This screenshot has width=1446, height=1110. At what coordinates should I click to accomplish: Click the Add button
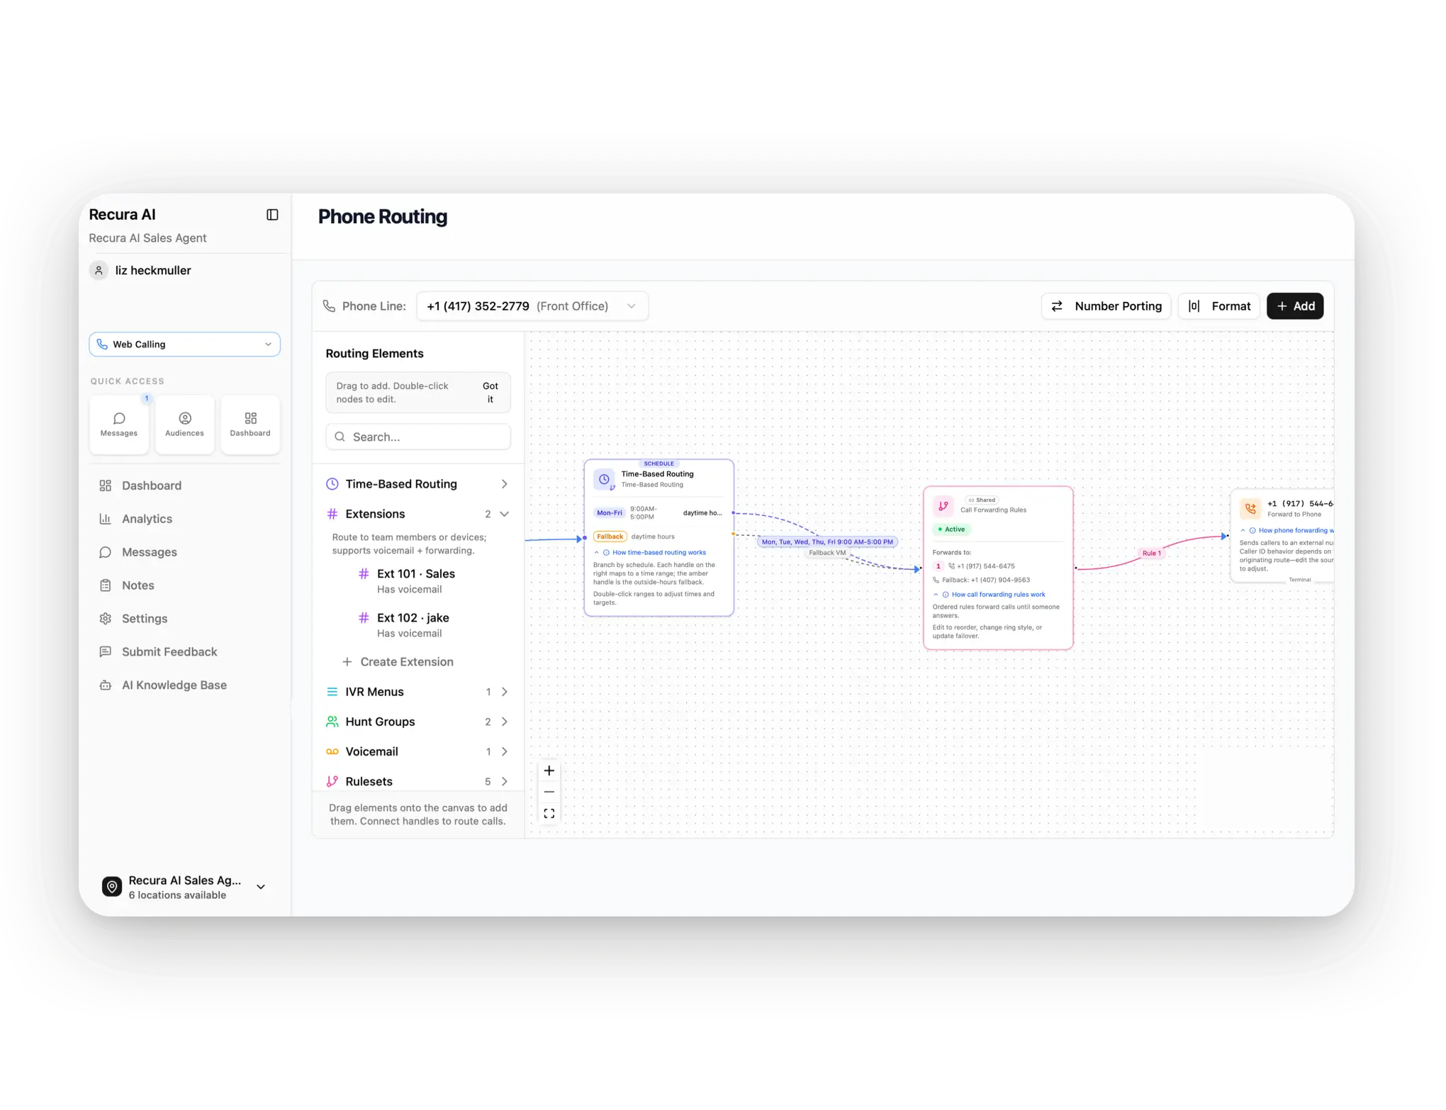click(1295, 306)
